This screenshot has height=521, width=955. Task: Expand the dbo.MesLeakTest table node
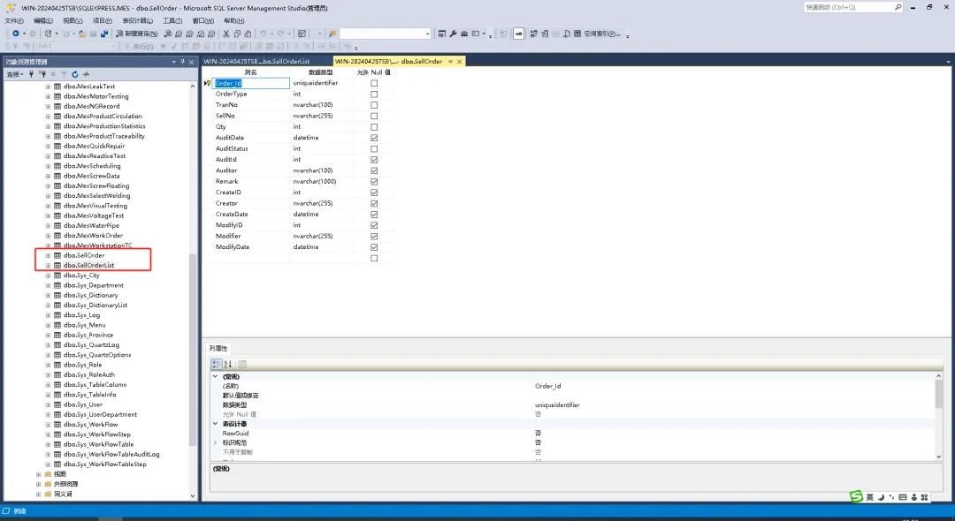pos(48,87)
